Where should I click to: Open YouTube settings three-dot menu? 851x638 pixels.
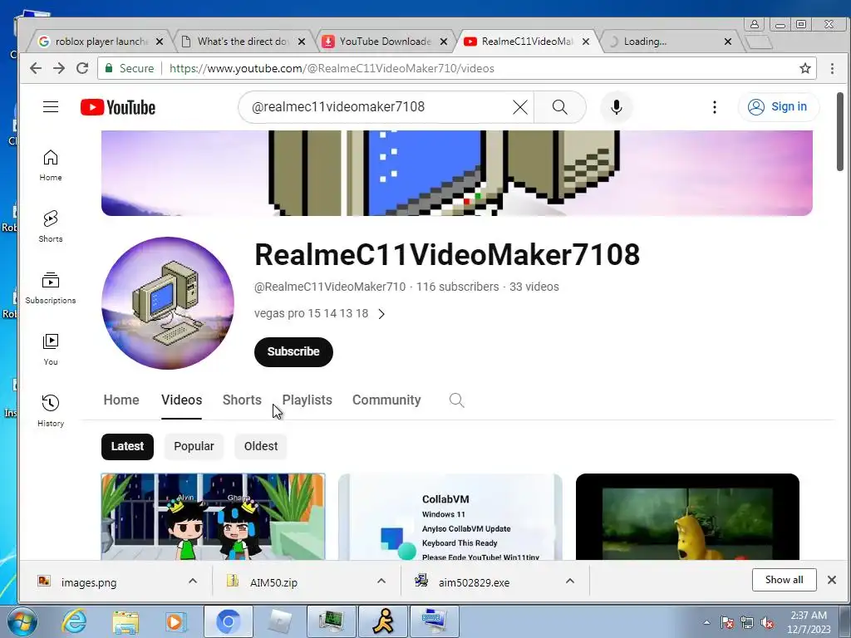[714, 107]
